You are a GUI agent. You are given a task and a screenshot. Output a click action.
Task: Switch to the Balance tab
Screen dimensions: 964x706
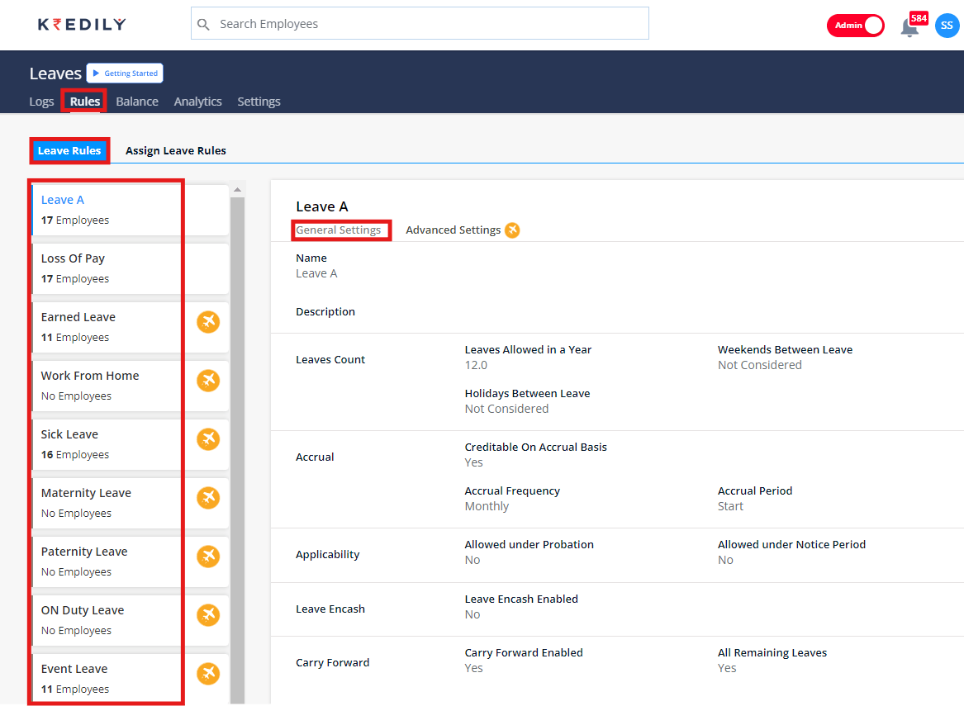[137, 102]
